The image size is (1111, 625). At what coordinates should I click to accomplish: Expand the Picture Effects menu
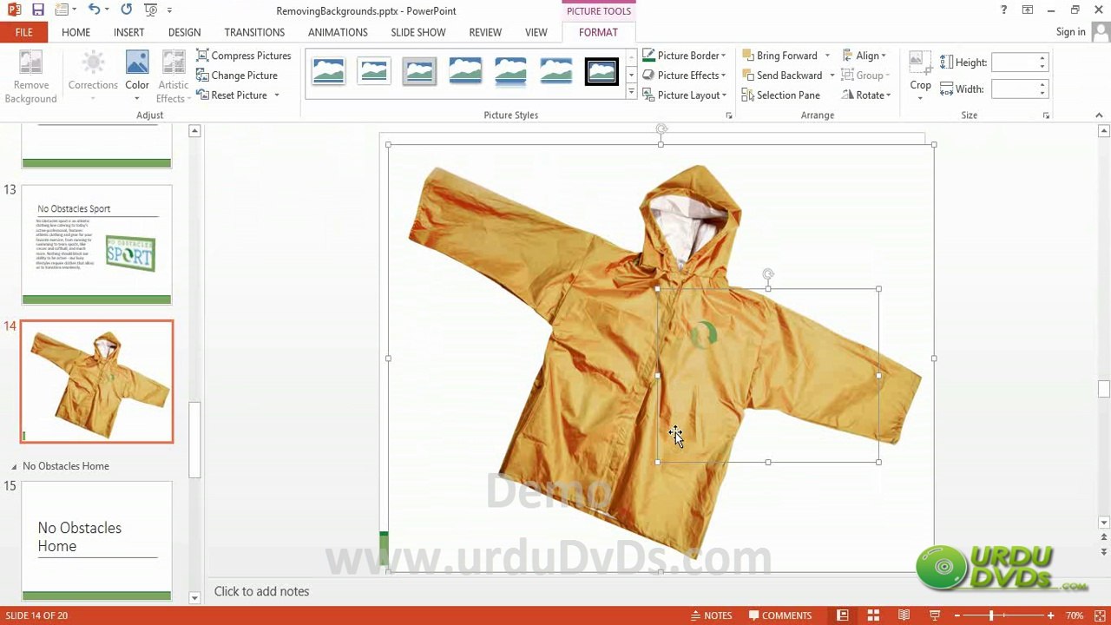click(684, 76)
